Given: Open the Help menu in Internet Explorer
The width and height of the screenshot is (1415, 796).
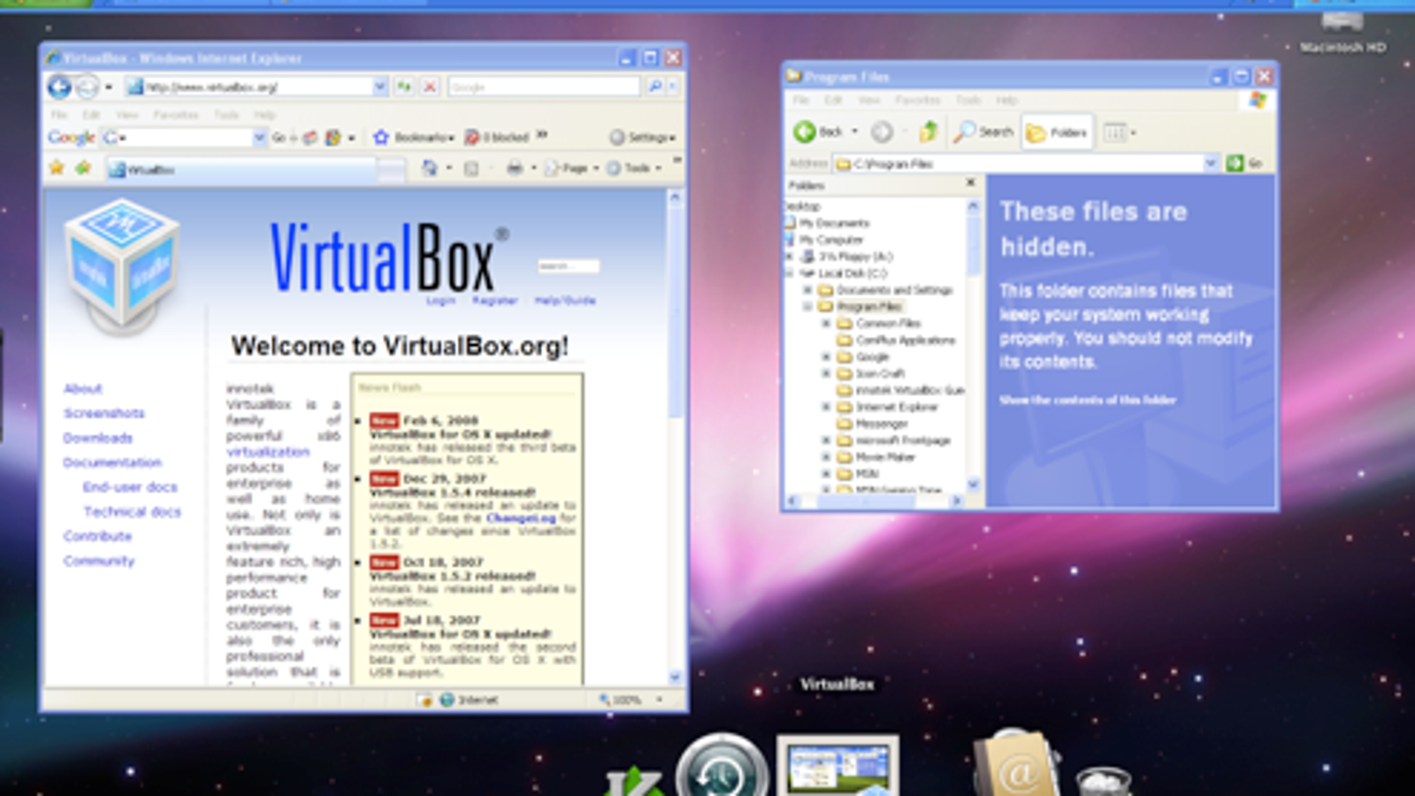Looking at the screenshot, I should pyautogui.click(x=264, y=115).
